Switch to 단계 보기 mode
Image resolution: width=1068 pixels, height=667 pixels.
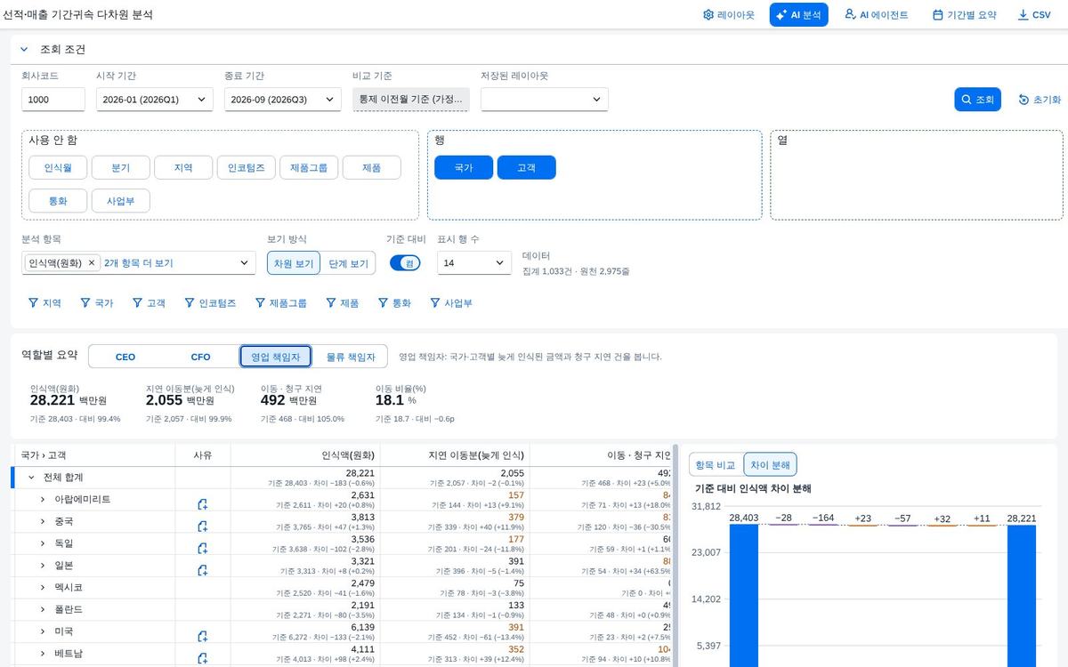point(348,263)
